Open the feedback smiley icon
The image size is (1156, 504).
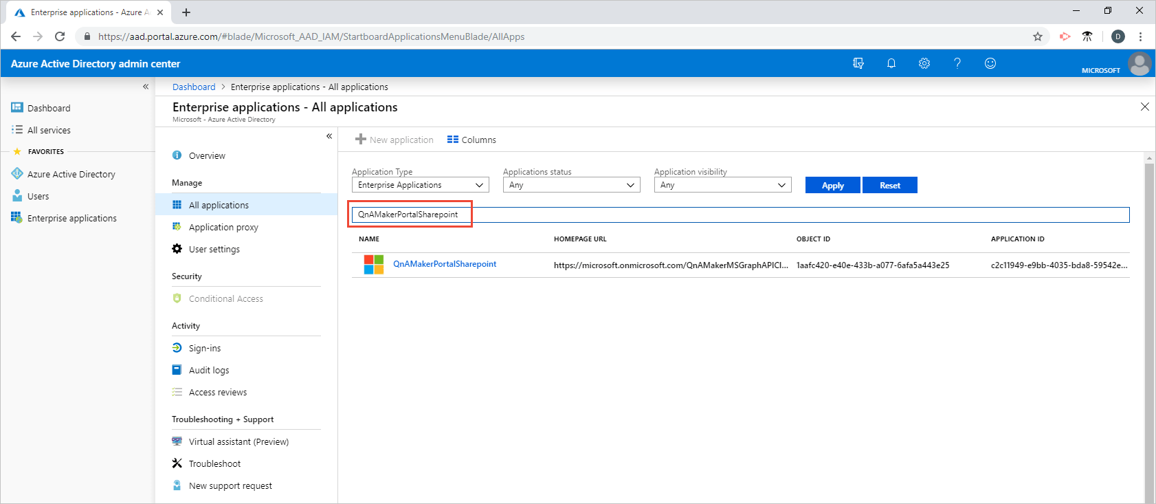click(990, 63)
